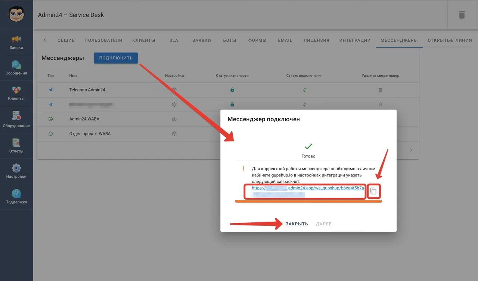Click the Имя column header

[73, 75]
